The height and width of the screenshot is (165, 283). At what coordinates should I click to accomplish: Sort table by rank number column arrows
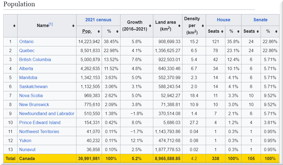[14, 26]
